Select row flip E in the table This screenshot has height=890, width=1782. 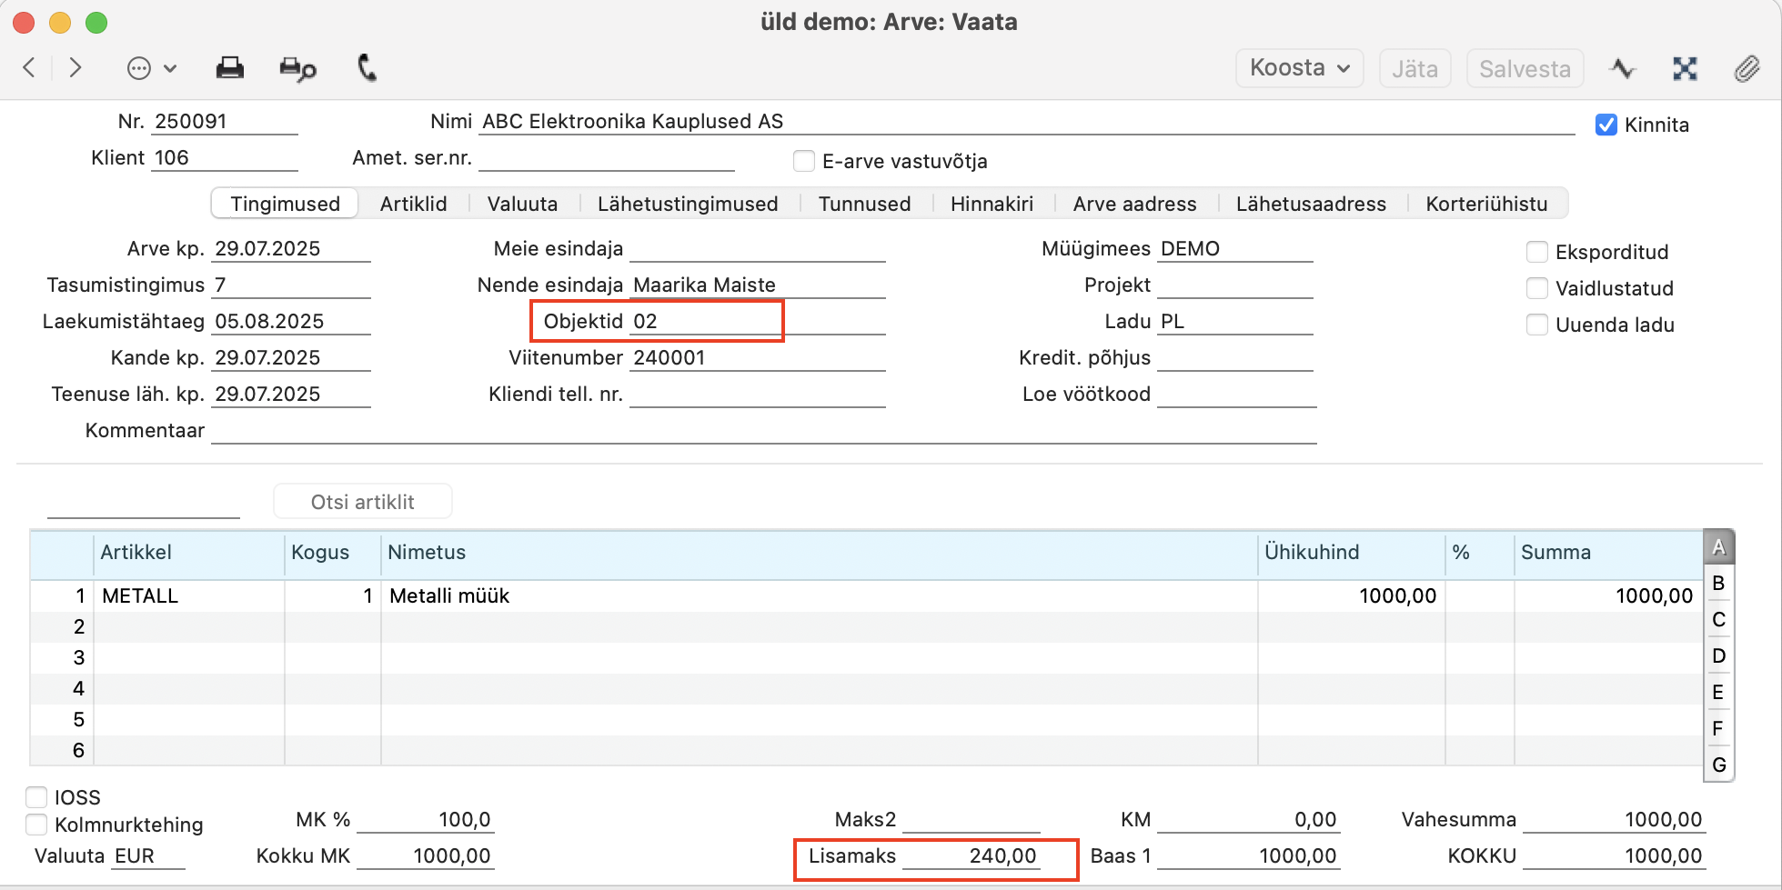click(x=1718, y=692)
